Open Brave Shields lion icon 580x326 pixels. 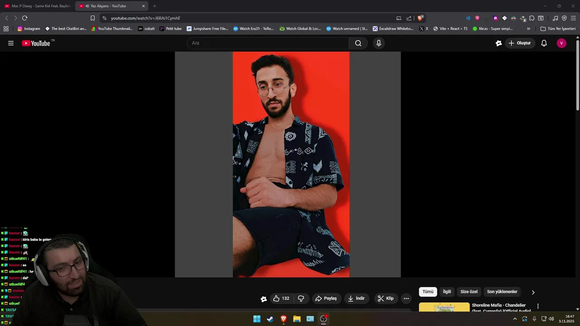point(420,18)
